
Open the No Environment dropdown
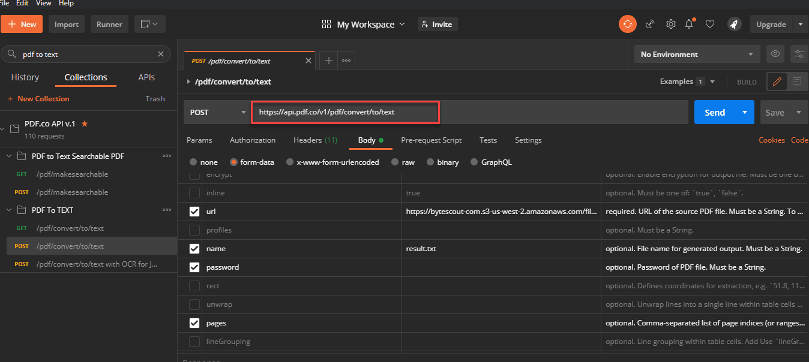[696, 54]
